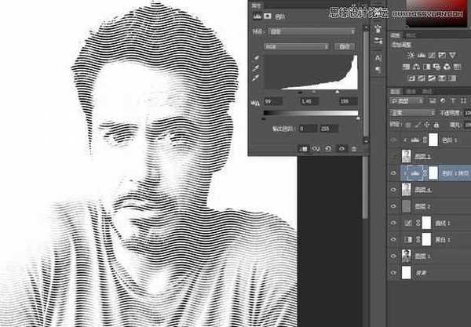Hide the selected Levels 1 copy layer

pyautogui.click(x=393, y=173)
